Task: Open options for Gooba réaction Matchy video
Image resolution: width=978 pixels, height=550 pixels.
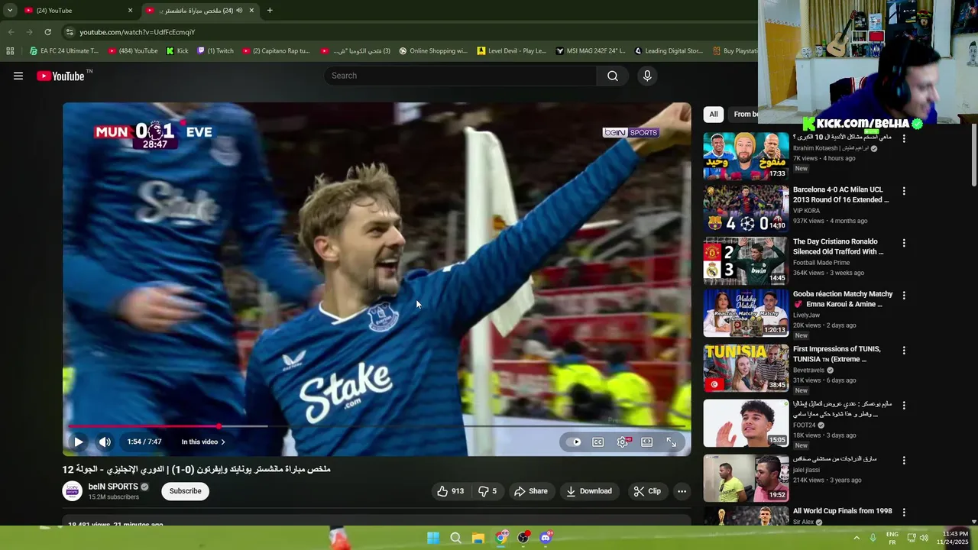Action: [x=904, y=295]
